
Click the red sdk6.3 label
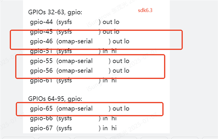pos(145,11)
